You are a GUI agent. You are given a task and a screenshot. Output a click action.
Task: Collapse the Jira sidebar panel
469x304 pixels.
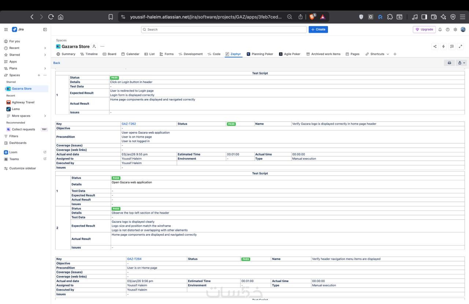pyautogui.click(x=45, y=30)
